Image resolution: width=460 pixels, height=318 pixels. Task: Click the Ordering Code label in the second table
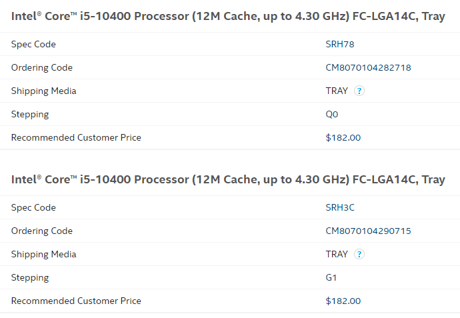[x=42, y=231]
